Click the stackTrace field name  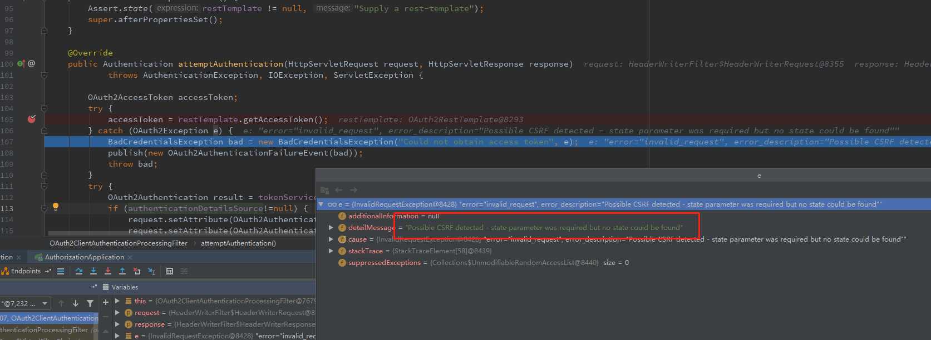pos(366,251)
